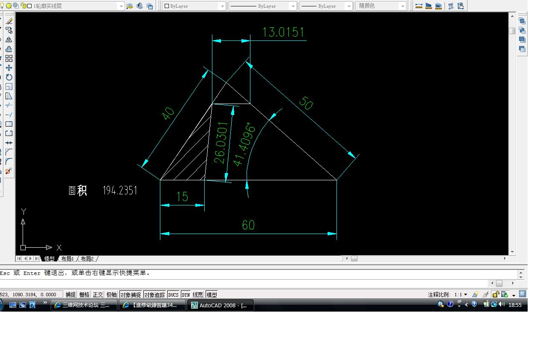Select the Offset tool

pos(9,49)
